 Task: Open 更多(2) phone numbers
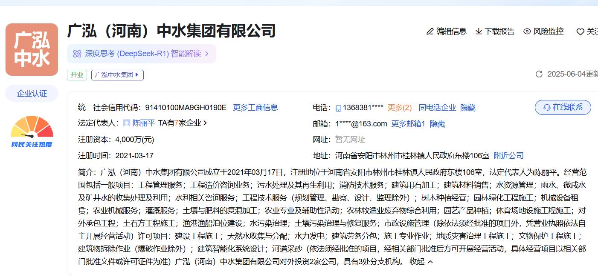click(400, 108)
